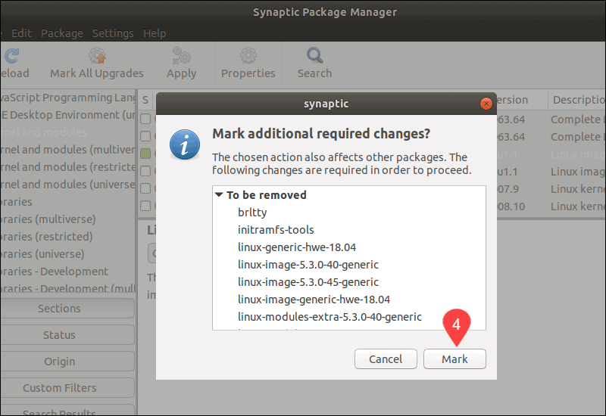The image size is (606, 416).
Task: Click the Reload toolbar icon
Action: (12, 56)
